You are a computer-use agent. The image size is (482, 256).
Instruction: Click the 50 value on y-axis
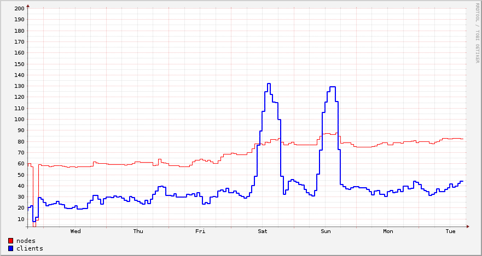pos(20,175)
